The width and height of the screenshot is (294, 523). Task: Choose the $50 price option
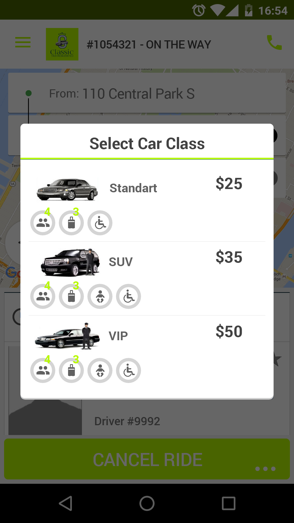click(x=229, y=332)
